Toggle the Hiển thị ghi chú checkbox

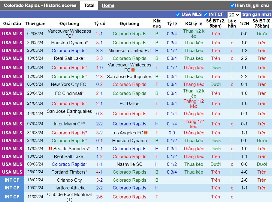coord(232,5)
